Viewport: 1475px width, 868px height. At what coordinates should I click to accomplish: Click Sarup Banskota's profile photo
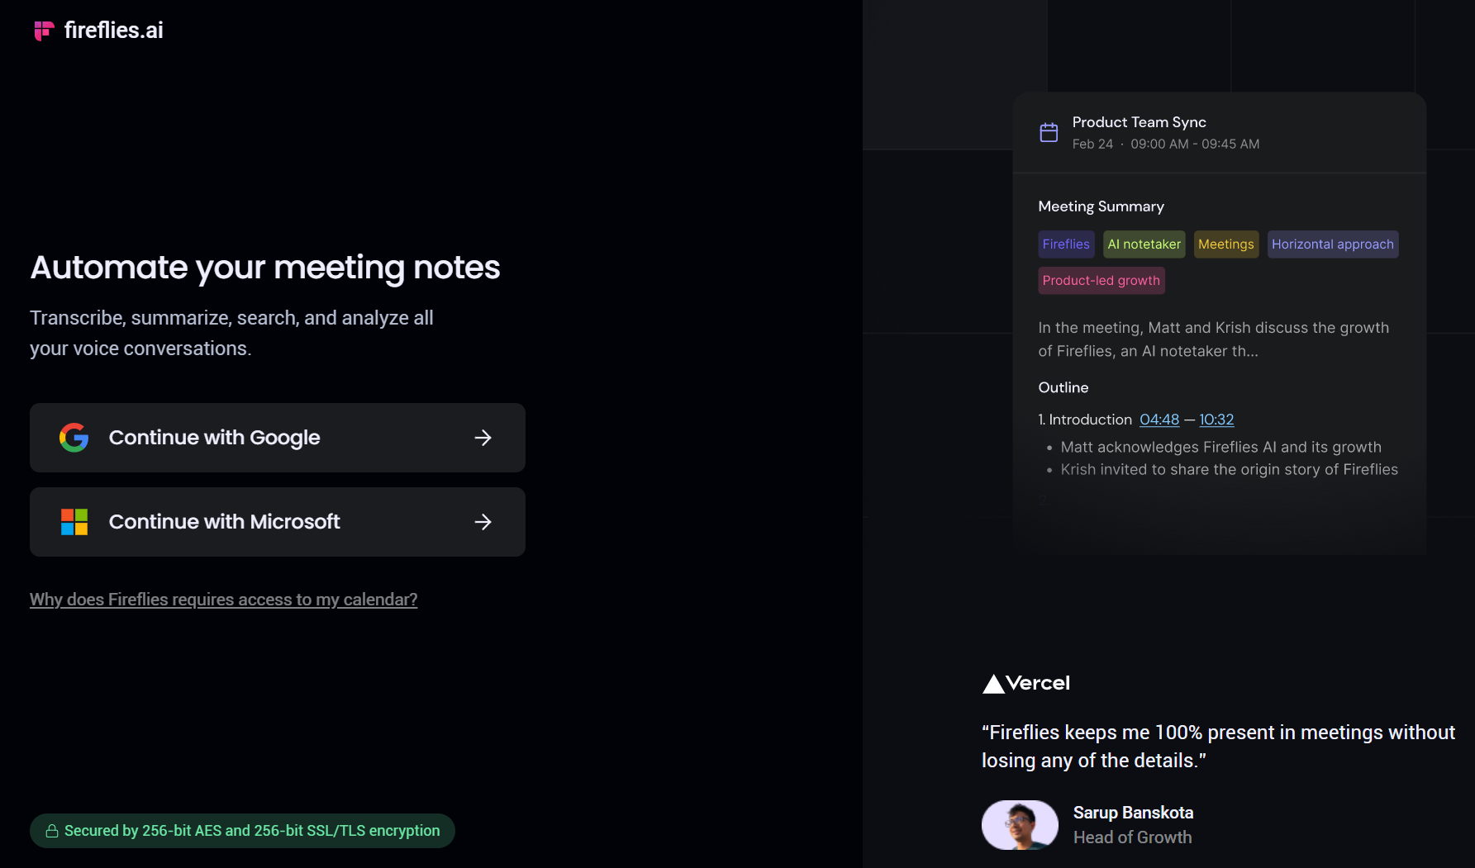1019,824
